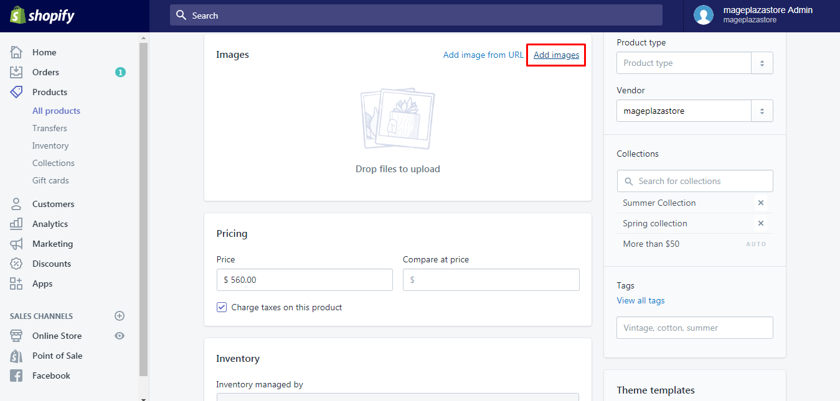
Task: Click the Spring collection label
Action: [655, 223]
